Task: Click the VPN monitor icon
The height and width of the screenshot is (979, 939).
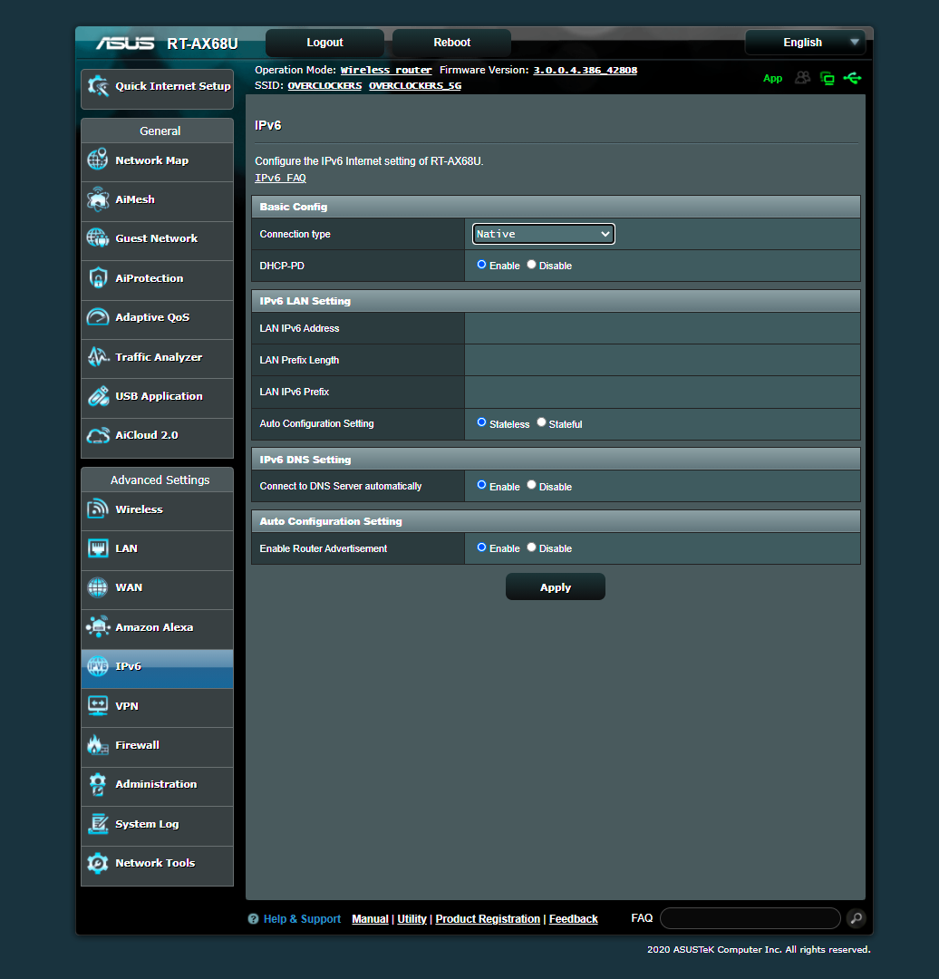Action: coord(97,705)
